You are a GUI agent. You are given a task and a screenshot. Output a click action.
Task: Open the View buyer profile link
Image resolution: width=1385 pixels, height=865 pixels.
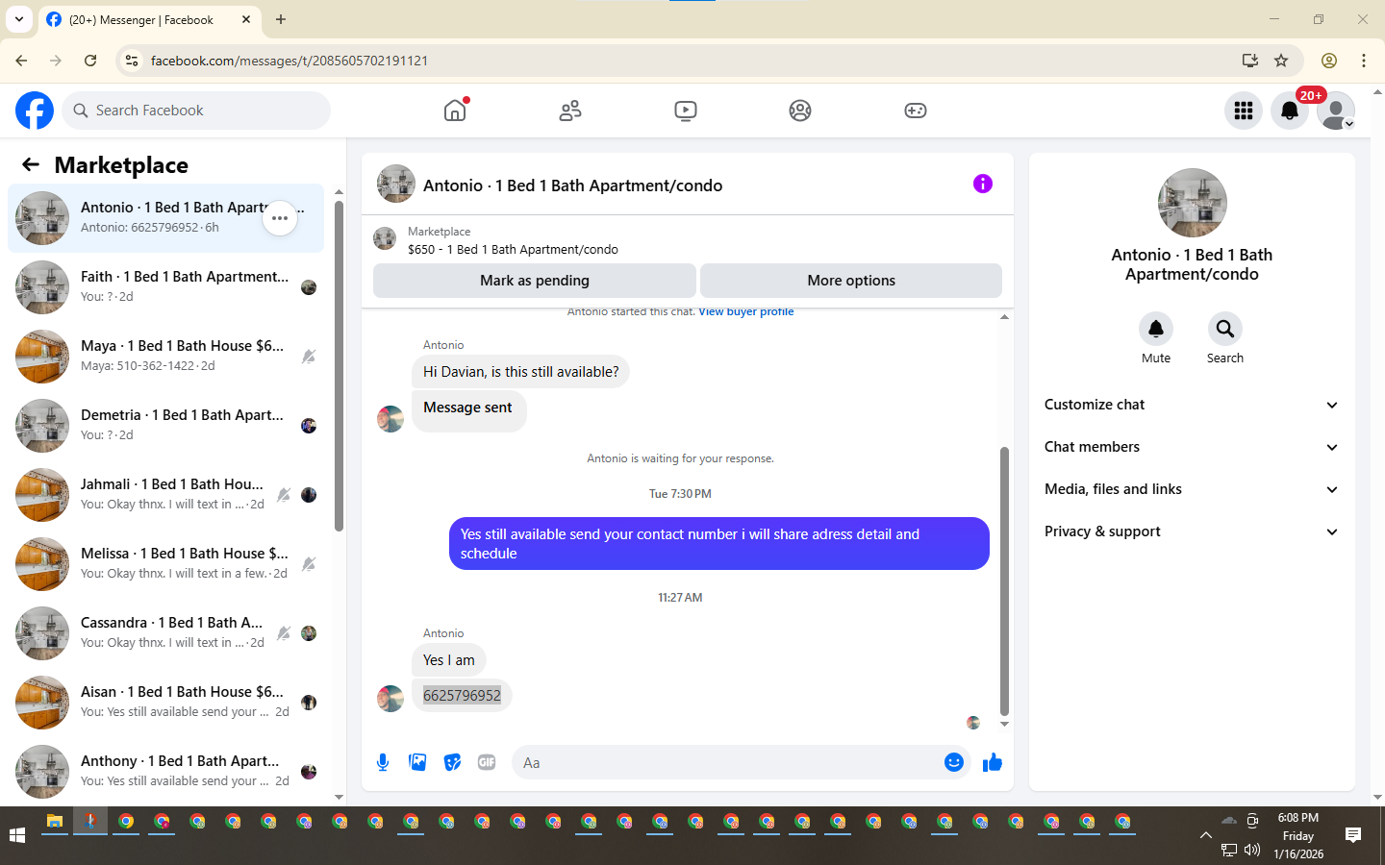746,311
